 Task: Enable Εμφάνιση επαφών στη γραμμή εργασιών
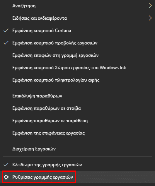click(x=77, y=55)
